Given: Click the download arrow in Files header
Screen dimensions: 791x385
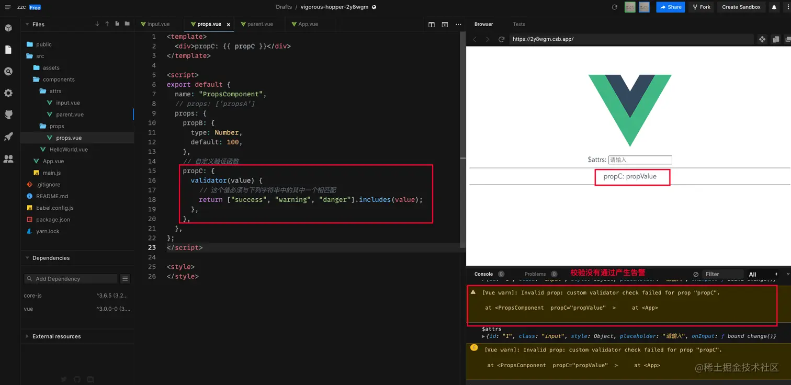Looking at the screenshot, I should pos(97,24).
